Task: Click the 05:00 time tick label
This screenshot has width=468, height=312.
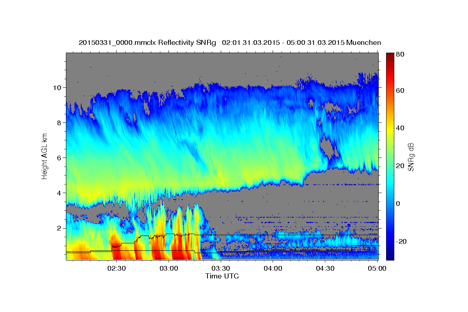Action: point(377,268)
